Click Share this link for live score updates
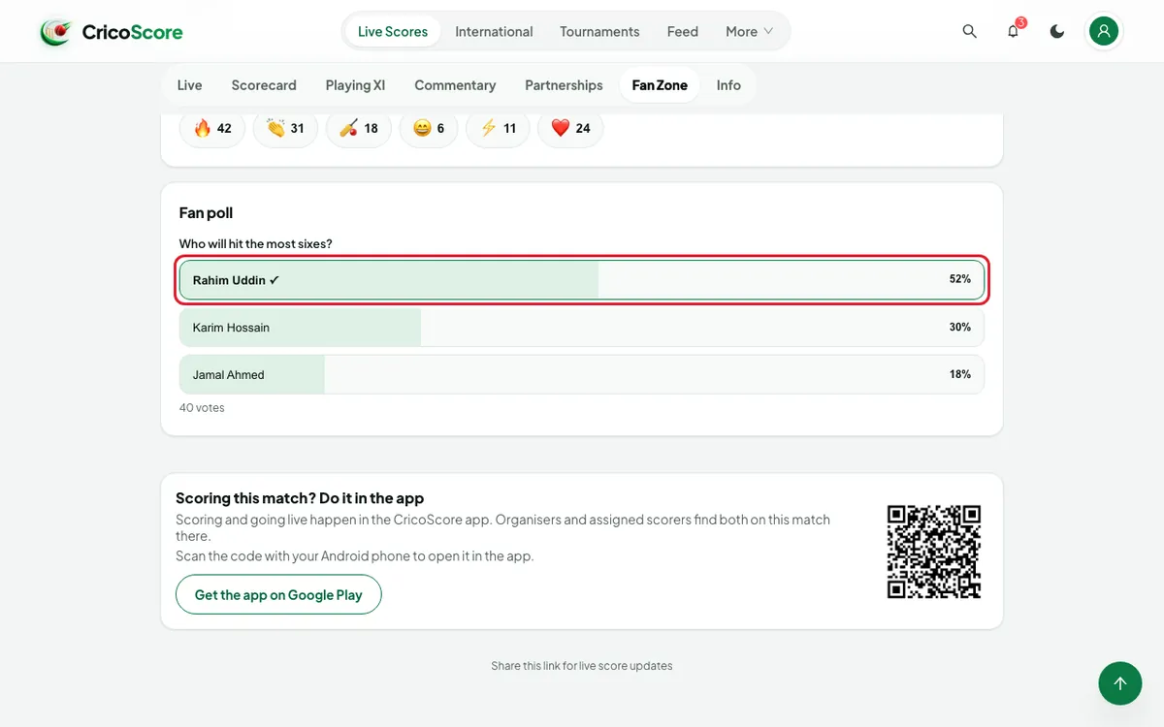The image size is (1164, 727). [x=582, y=666]
